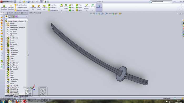Click the Open document icon
The height and width of the screenshot is (103, 184).
(x=24, y=2)
